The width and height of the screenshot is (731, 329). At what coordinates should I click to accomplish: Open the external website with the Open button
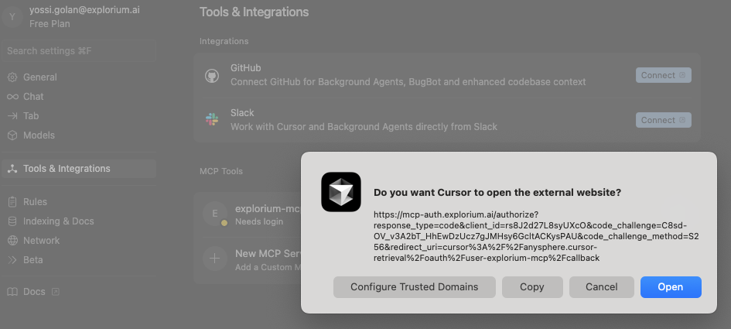671,287
